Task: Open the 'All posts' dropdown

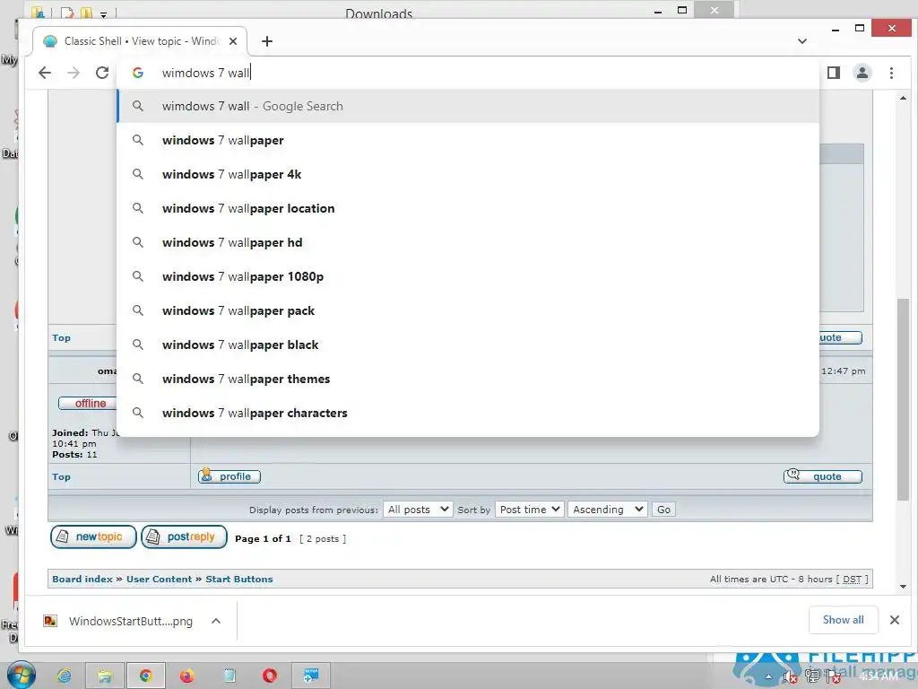Action: (417, 510)
